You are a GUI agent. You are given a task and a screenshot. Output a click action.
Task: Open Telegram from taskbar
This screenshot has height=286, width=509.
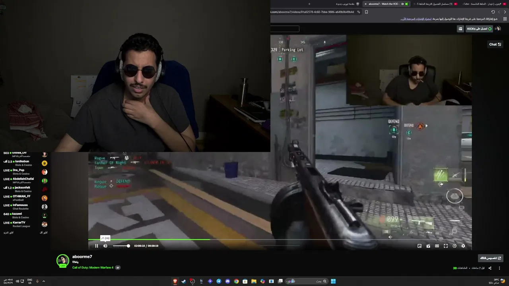(x=219, y=281)
